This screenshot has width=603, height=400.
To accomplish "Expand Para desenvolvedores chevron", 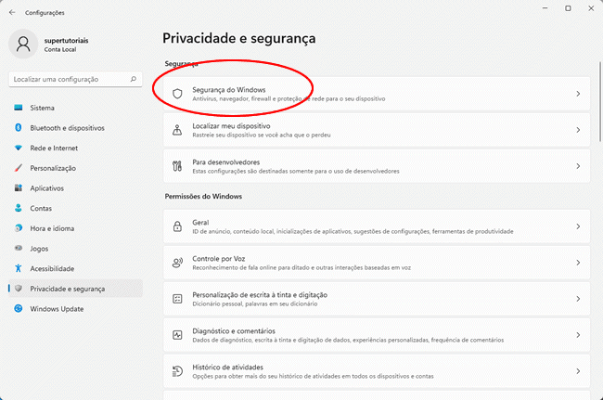I will pyautogui.click(x=578, y=166).
